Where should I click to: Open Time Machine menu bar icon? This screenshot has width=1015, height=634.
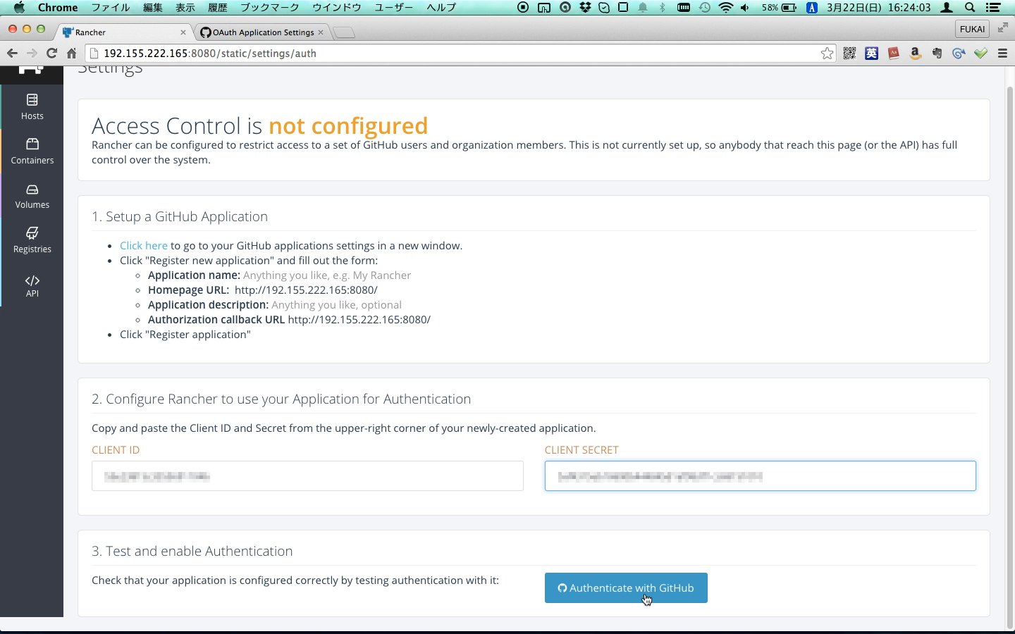click(x=705, y=8)
